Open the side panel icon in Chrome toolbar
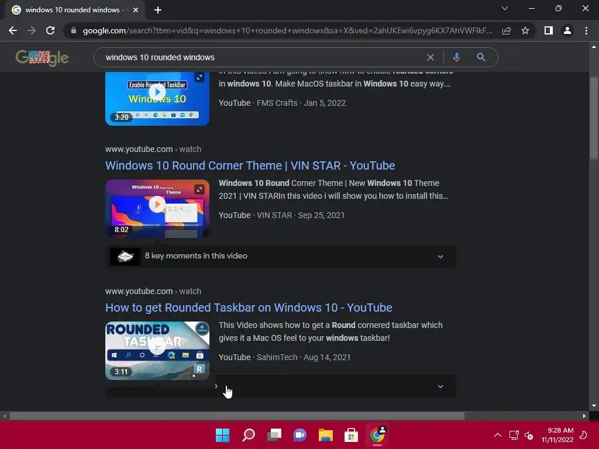 pyautogui.click(x=549, y=30)
